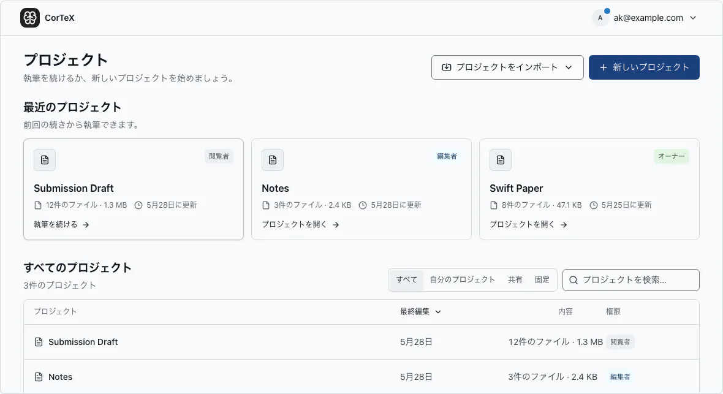This screenshot has height=394, width=723.
Task: Expand the ak@example.com account chevron
Action: pos(692,18)
